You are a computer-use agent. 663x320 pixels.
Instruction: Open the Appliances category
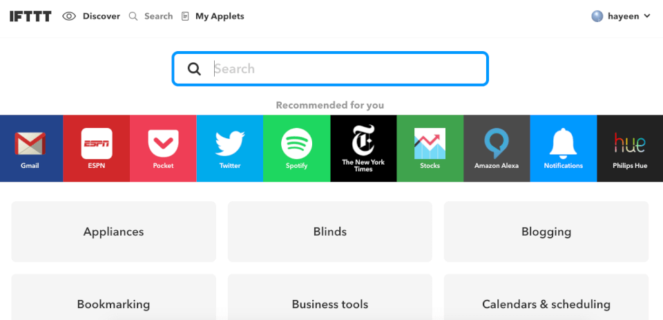point(114,232)
